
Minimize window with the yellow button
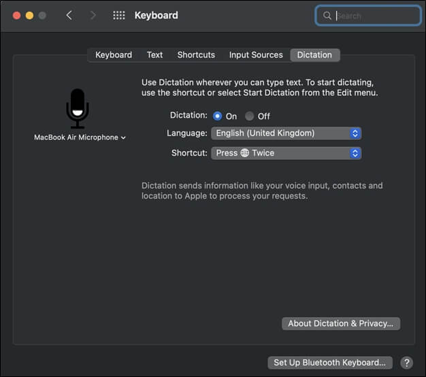pyautogui.click(x=29, y=16)
